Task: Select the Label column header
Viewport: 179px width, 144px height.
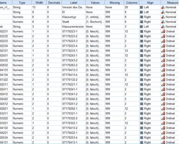Action: coord(73,3)
